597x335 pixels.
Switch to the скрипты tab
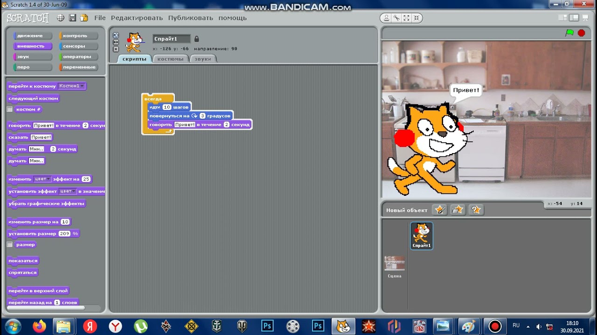click(134, 59)
